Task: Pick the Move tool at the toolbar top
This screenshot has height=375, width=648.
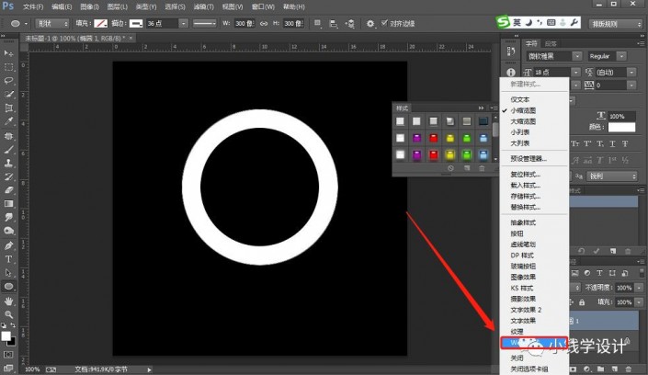Action: coord(8,53)
